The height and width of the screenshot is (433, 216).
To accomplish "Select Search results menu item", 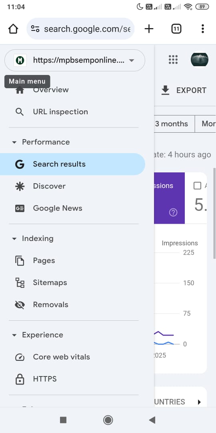I will (72, 164).
